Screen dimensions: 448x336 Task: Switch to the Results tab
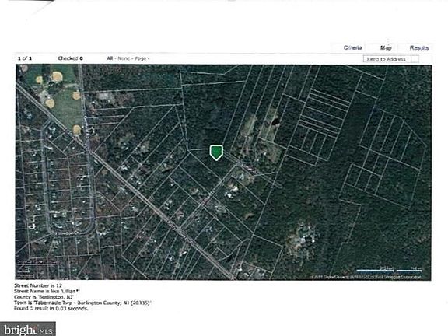pos(419,47)
